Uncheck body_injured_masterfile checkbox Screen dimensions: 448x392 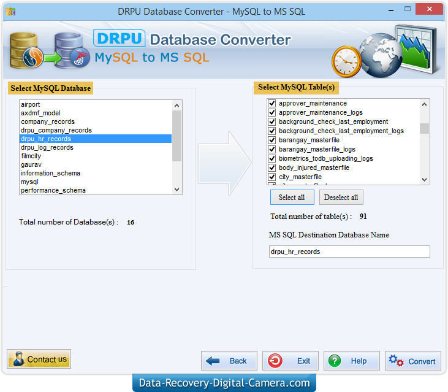point(271,167)
